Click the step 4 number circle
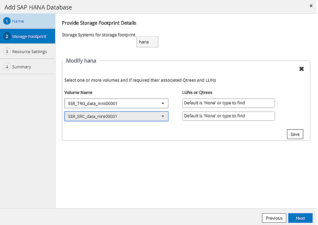 click(7, 67)
